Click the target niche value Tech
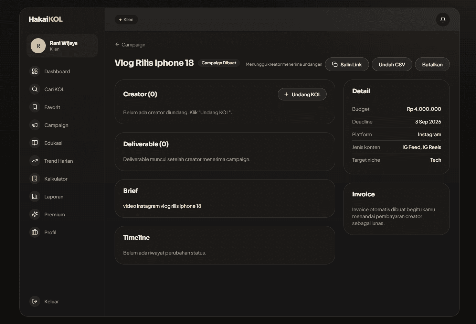Screen dimensions: 476x324 (436, 160)
